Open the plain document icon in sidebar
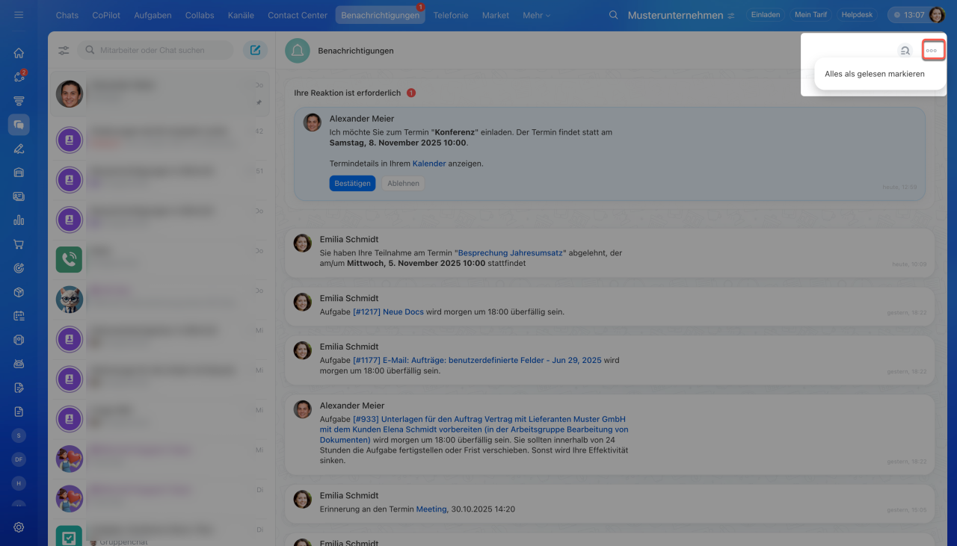Image resolution: width=957 pixels, height=546 pixels. tap(19, 412)
